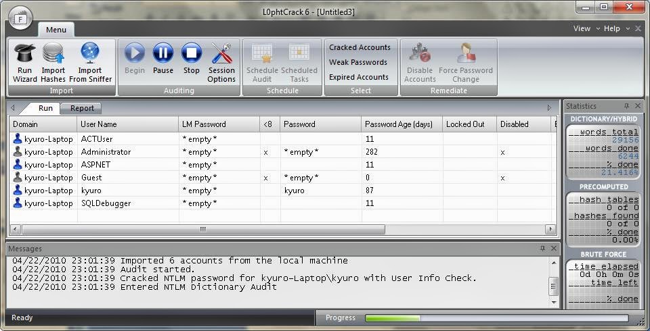650x331 pixels.
Task: Click the Messages scroll down arrow
Action: [554, 303]
